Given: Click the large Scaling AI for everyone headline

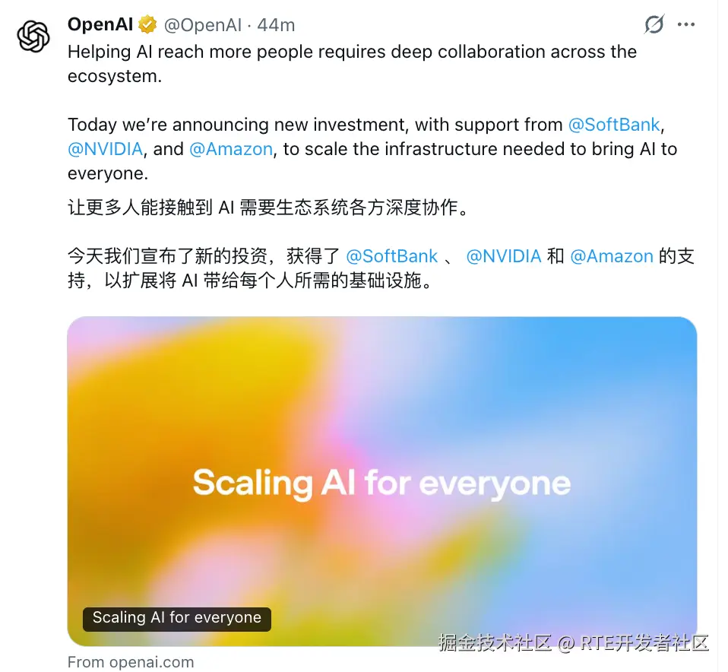Looking at the screenshot, I should pyautogui.click(x=381, y=484).
